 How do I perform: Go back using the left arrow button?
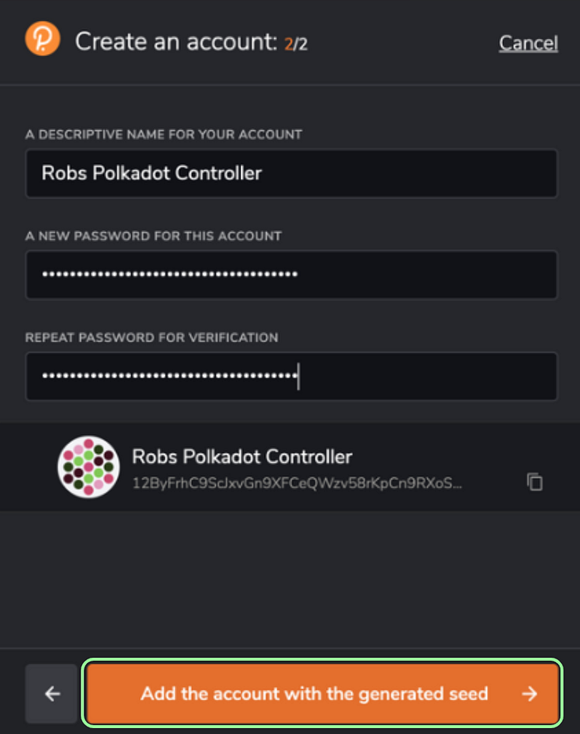click(51, 693)
